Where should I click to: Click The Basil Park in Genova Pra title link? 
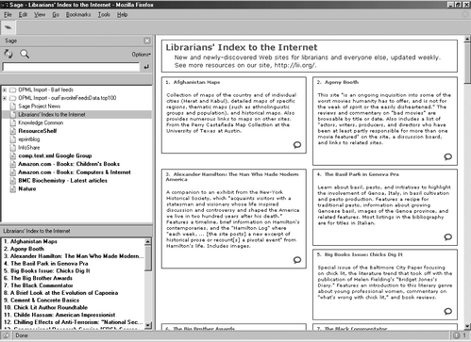click(x=362, y=174)
